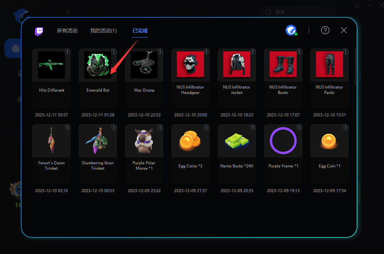Click the date 2023-12-09 19:13
Image resolution: width=384 pixels, height=254 pixels.
click(x=283, y=191)
